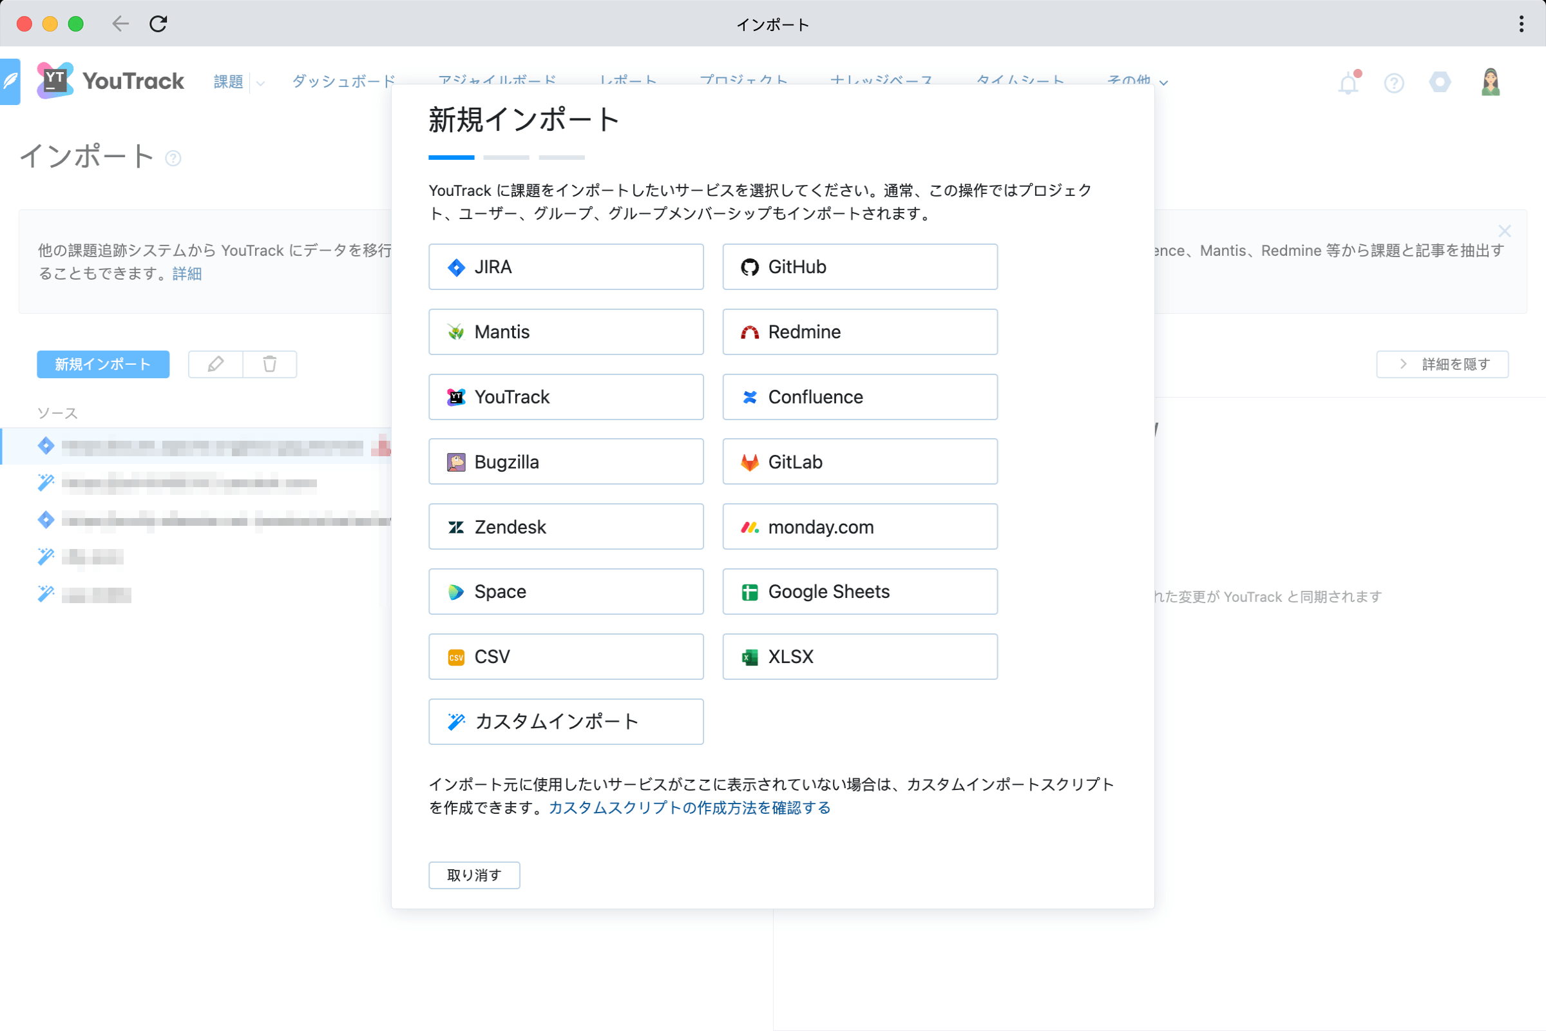Select Bugzilla as import source
Viewport: 1546px width, 1031px height.
566,461
